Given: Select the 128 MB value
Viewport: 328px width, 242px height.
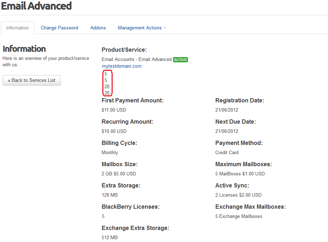Looking at the screenshot, I should click(109, 195).
